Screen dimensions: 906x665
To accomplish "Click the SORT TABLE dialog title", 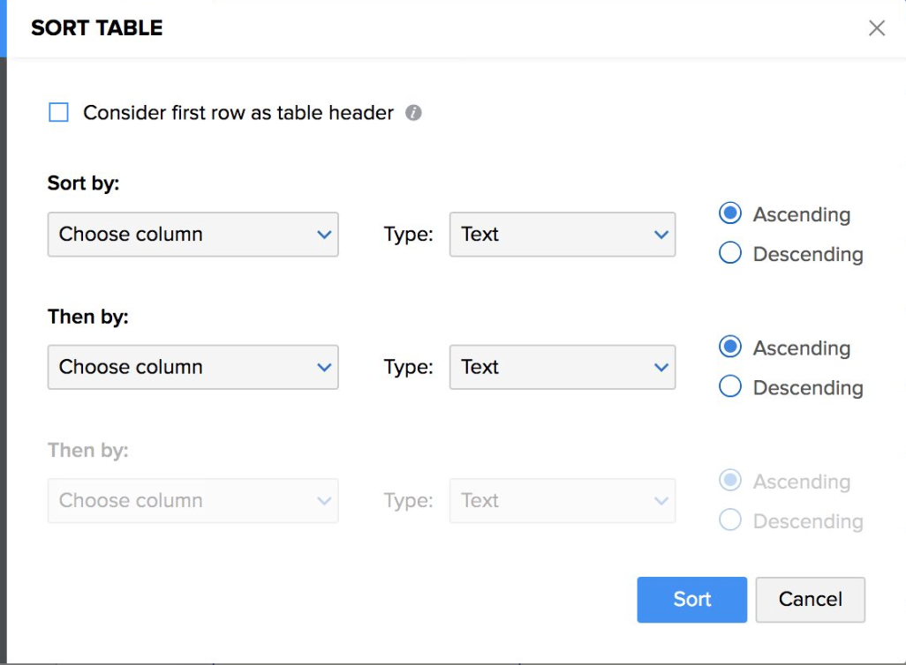I will pos(97,28).
